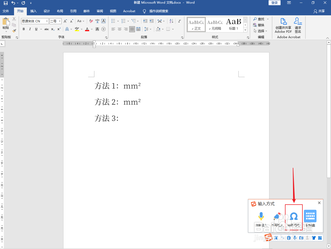Viewport: 331px width, 249px height.
Task: Select the 标题 1 style in styles gallery
Action: [x=233, y=24]
